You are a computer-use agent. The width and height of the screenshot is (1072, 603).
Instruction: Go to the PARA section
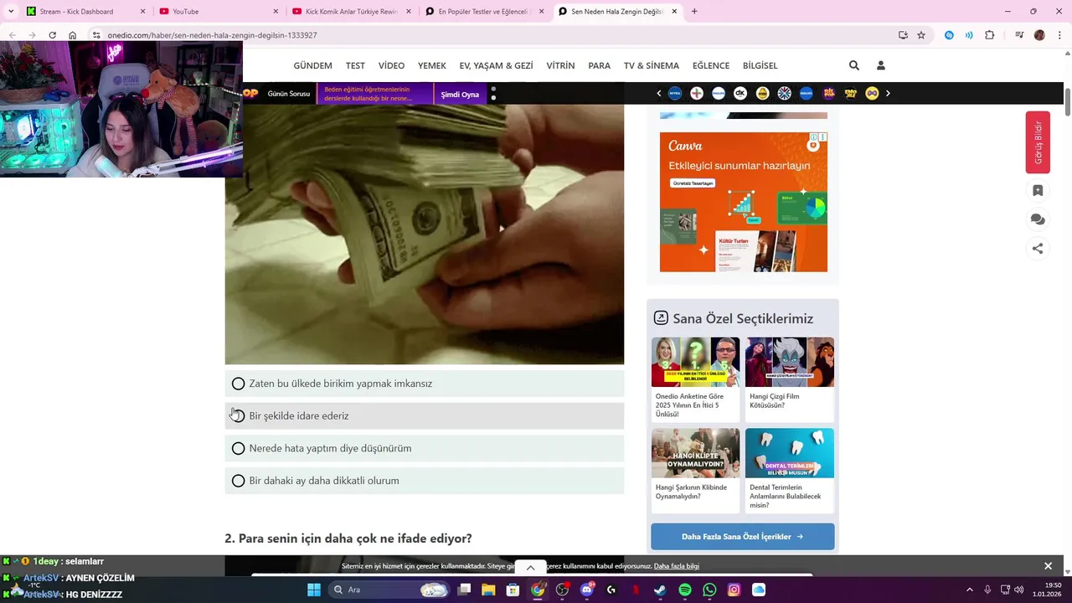599,65
